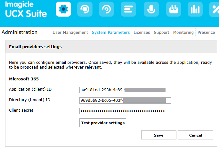The height and width of the screenshot is (149, 219).
Task: Switch to the User Management tab
Action: pos(70,32)
